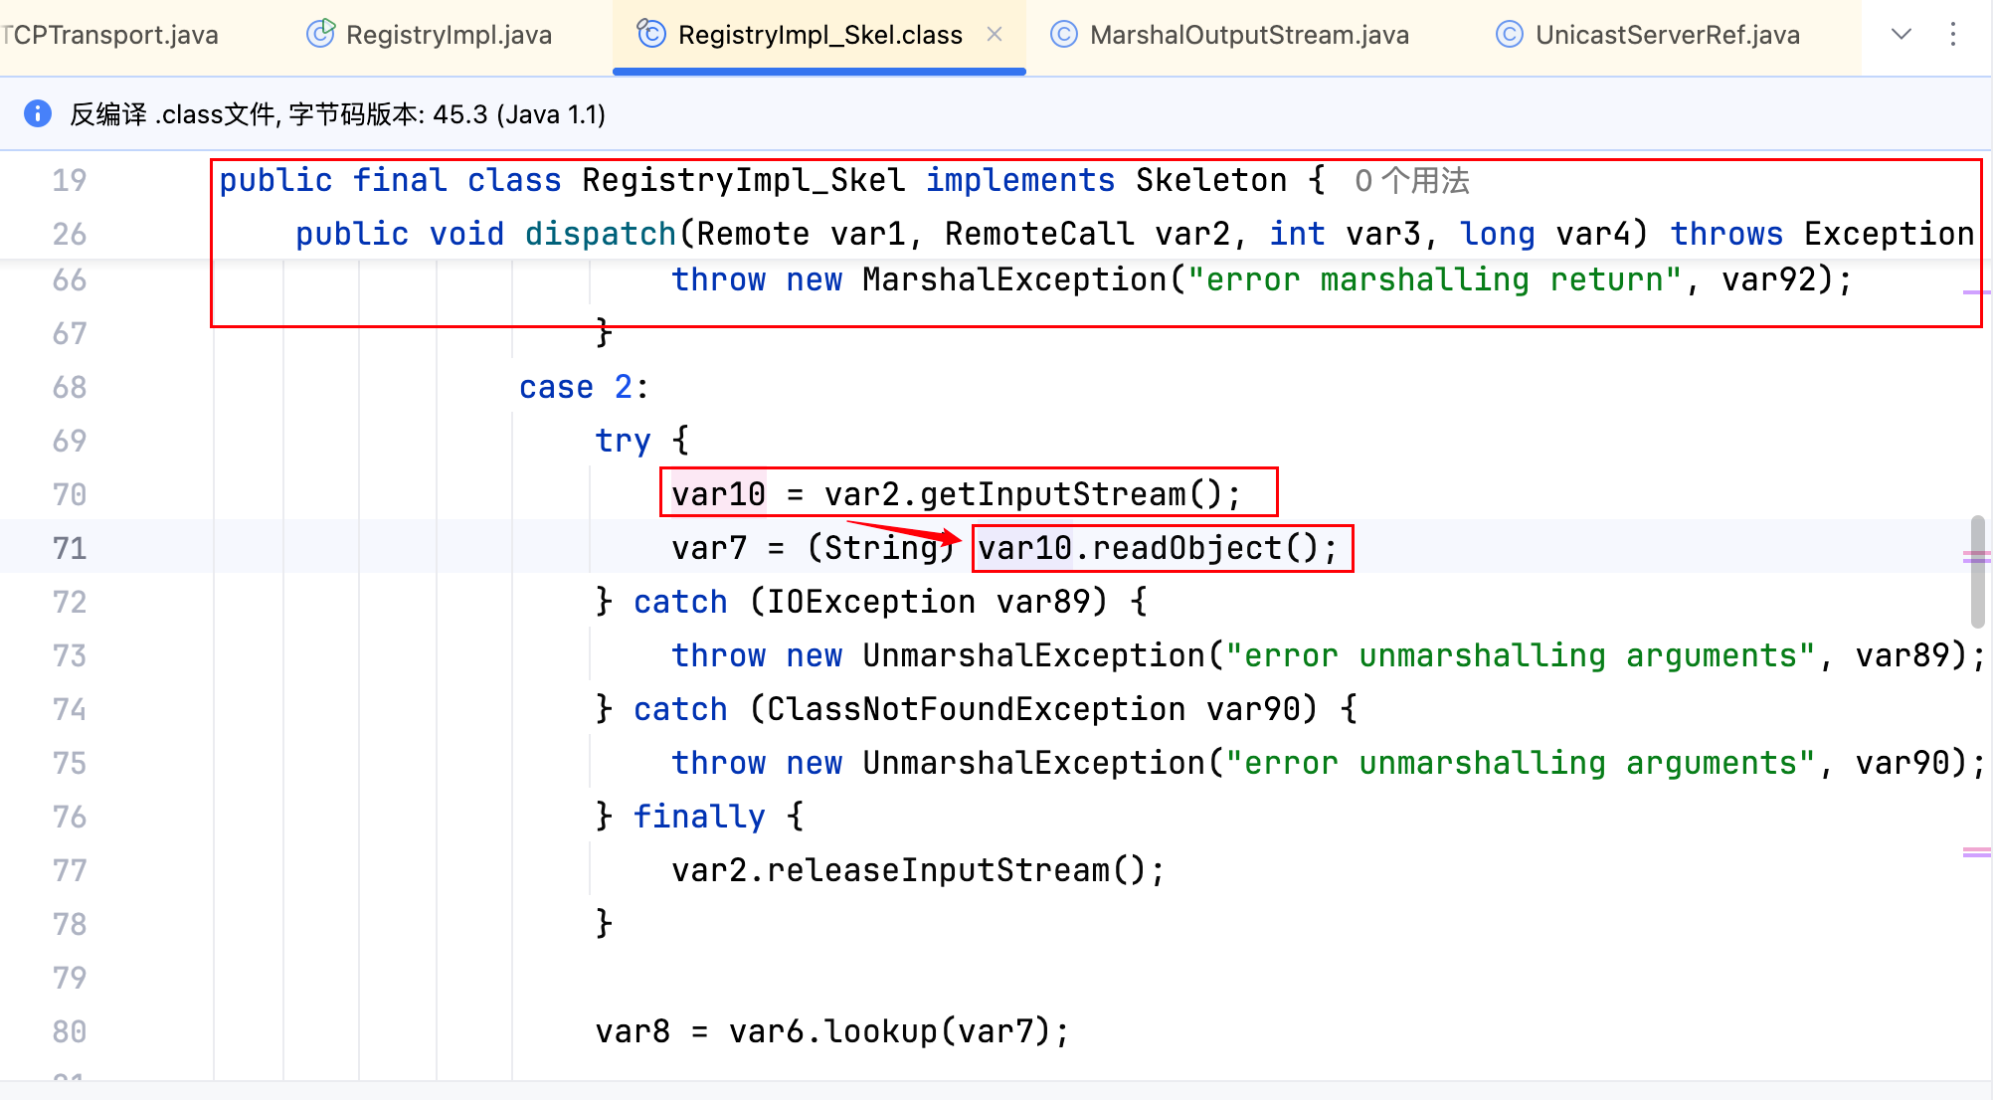Open the UnicastServerRef.java tab
1993x1100 pixels.
[1667, 35]
